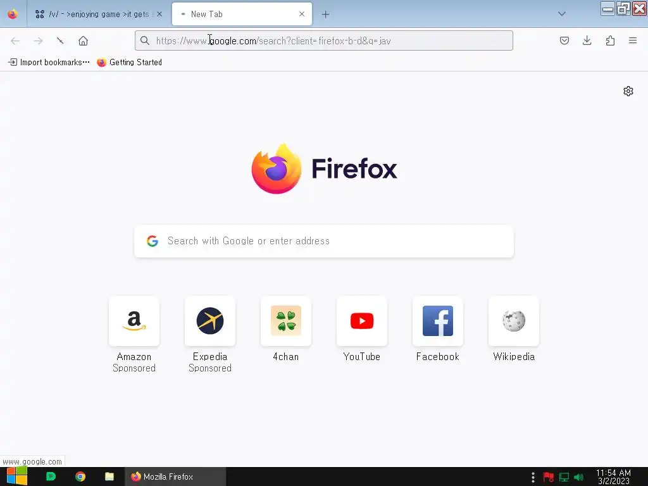Click the search magnifier in address bar
Image resolution: width=648 pixels, height=486 pixels.
(145, 40)
